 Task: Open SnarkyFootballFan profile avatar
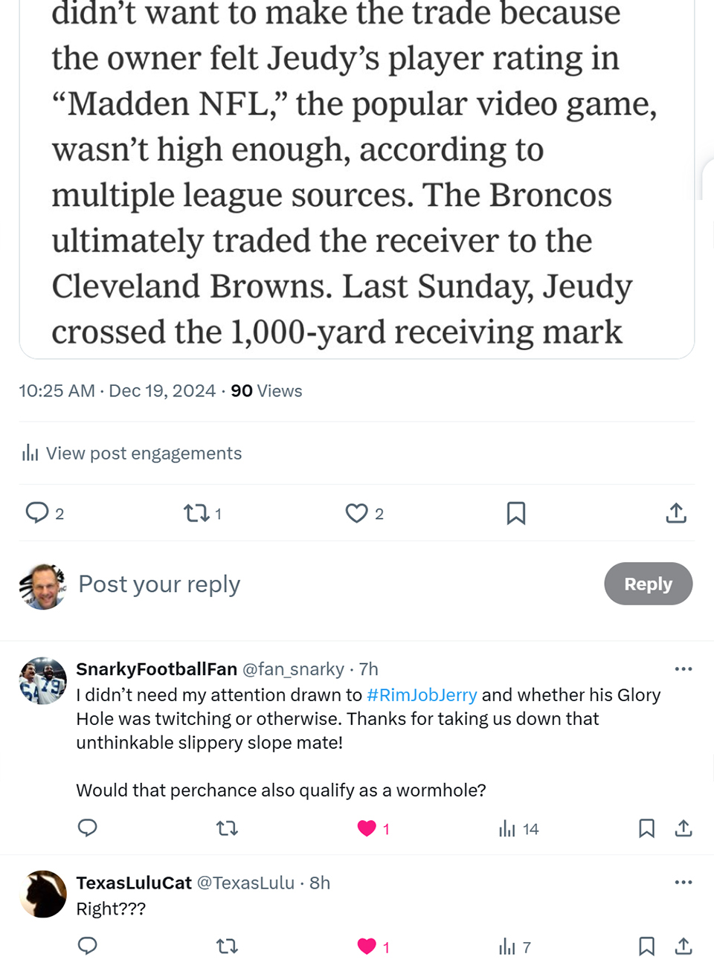pos(42,680)
